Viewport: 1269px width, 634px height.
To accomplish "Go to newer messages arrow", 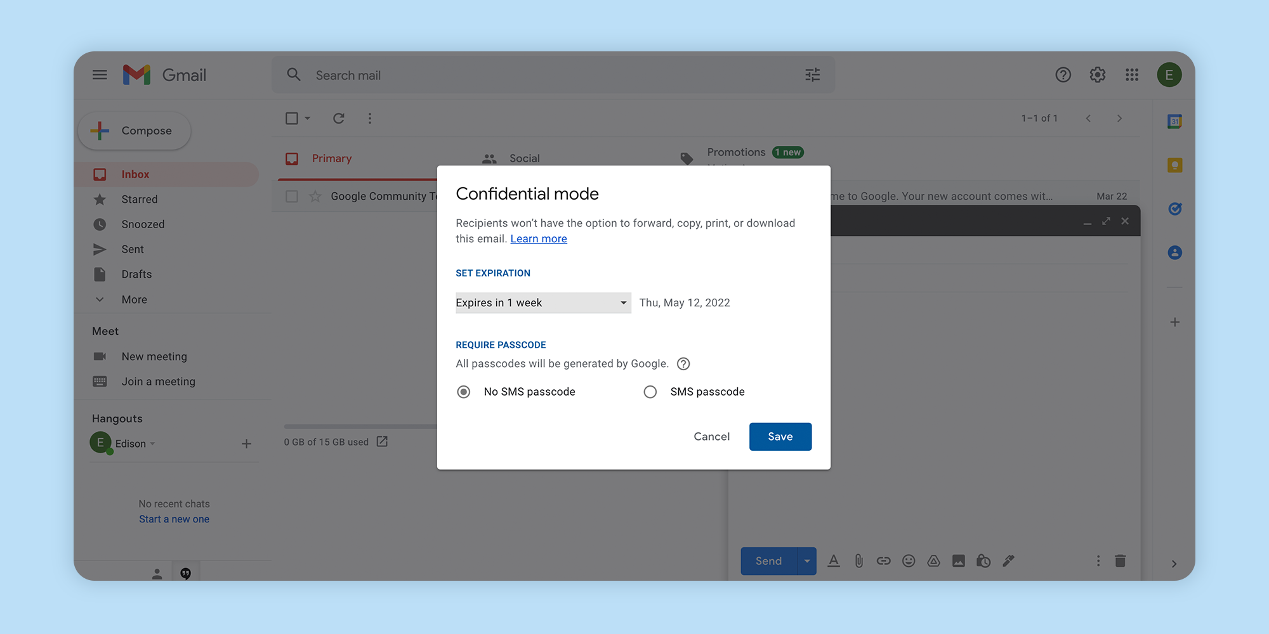I will tap(1088, 118).
